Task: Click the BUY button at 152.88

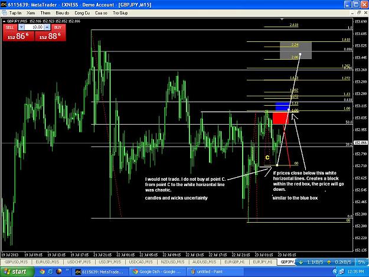Action: (50, 36)
